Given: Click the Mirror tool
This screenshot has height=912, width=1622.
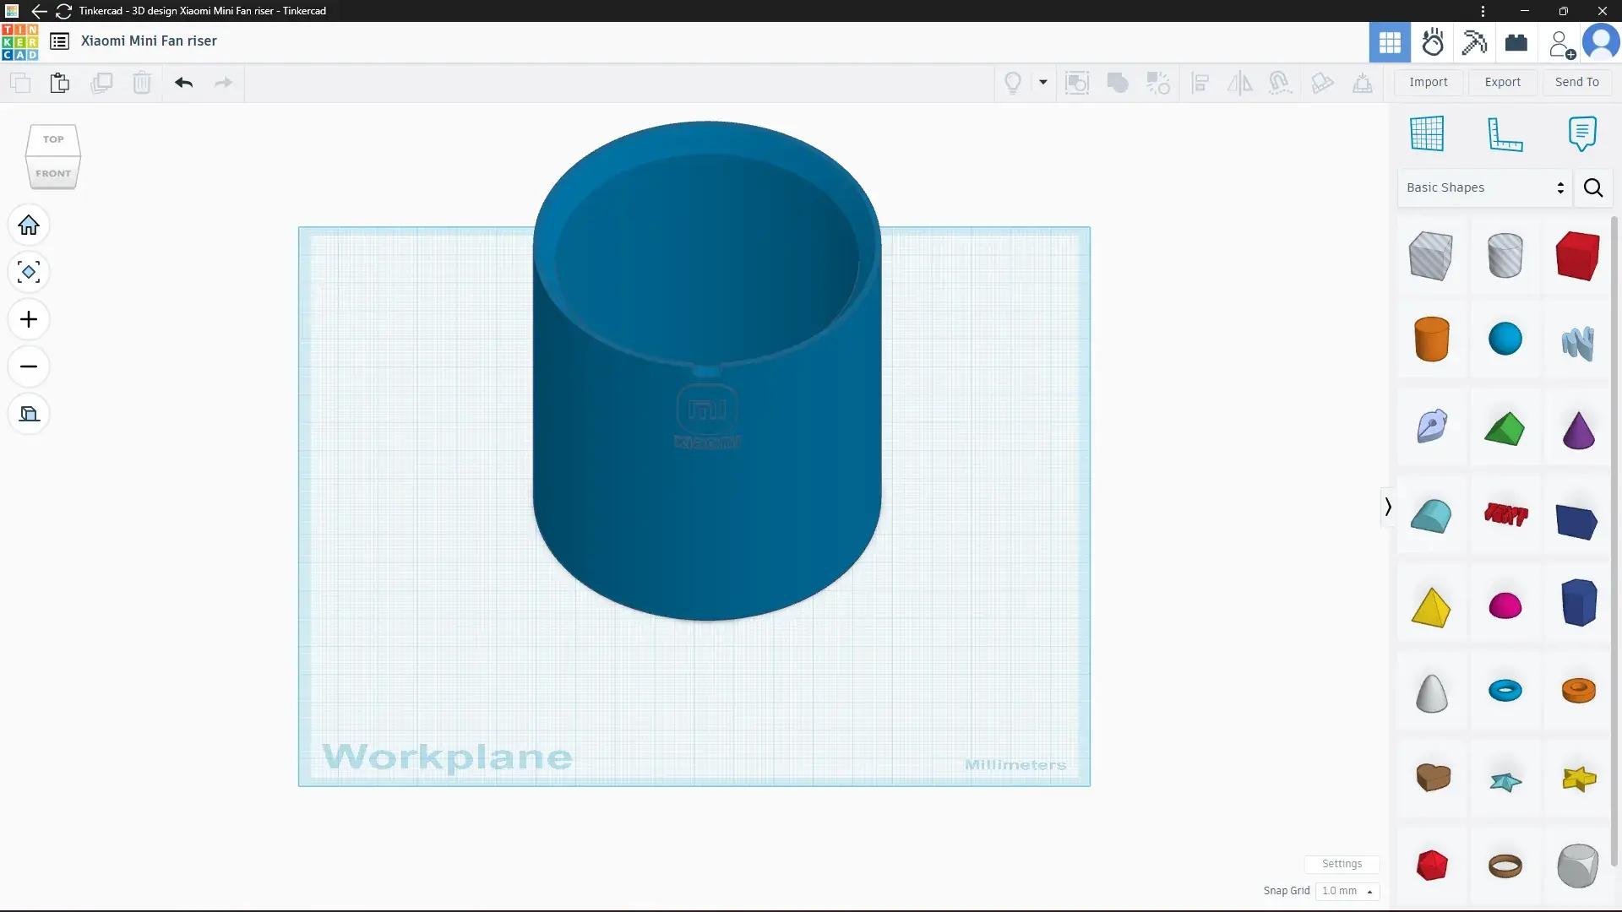Looking at the screenshot, I should (x=1240, y=83).
